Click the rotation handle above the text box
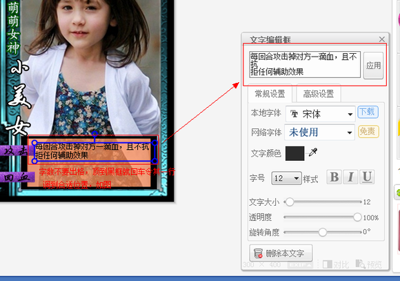Screen dimensions: 400x281 94,134
